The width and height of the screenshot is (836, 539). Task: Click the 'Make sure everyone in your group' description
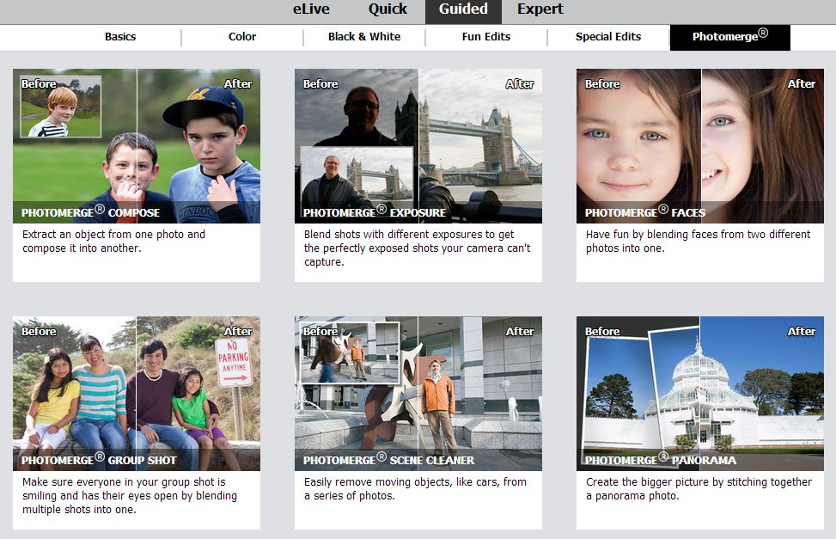tap(130, 496)
